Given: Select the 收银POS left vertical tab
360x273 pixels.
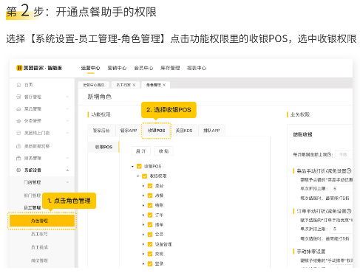Looking at the screenshot, I should pos(103,147).
